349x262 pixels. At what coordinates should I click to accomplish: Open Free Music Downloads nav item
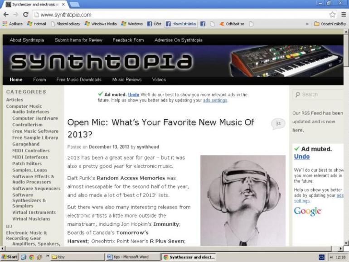(x=79, y=80)
